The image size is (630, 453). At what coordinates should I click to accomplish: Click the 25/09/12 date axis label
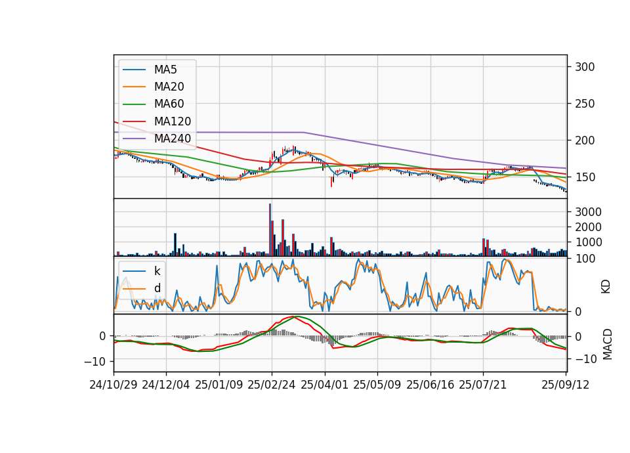click(x=565, y=385)
